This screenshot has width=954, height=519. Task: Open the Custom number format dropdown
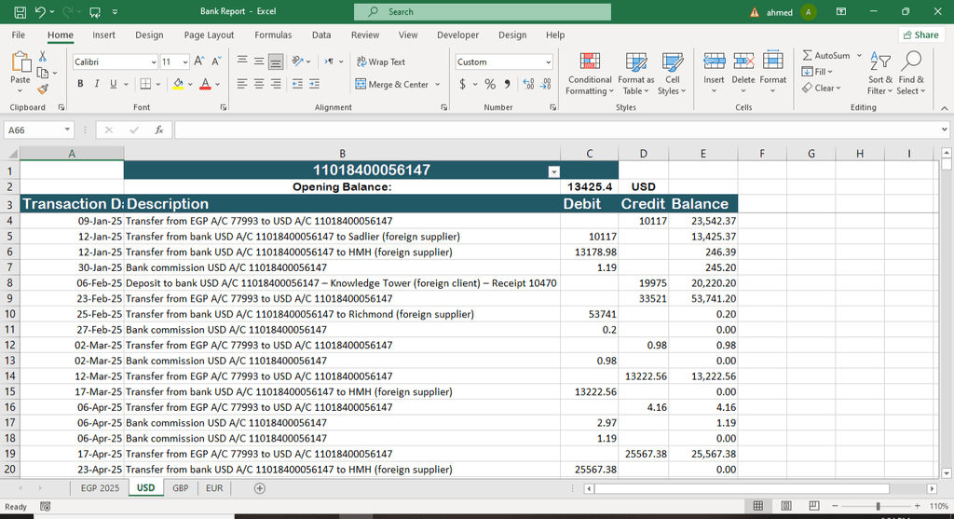coord(548,62)
